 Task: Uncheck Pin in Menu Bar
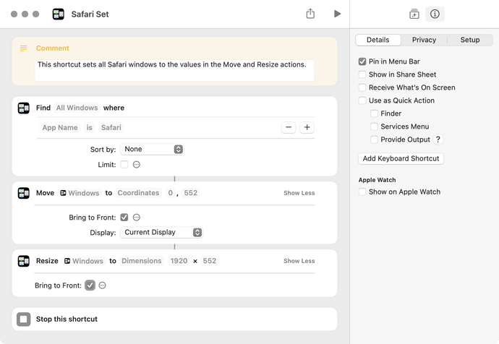(362, 61)
